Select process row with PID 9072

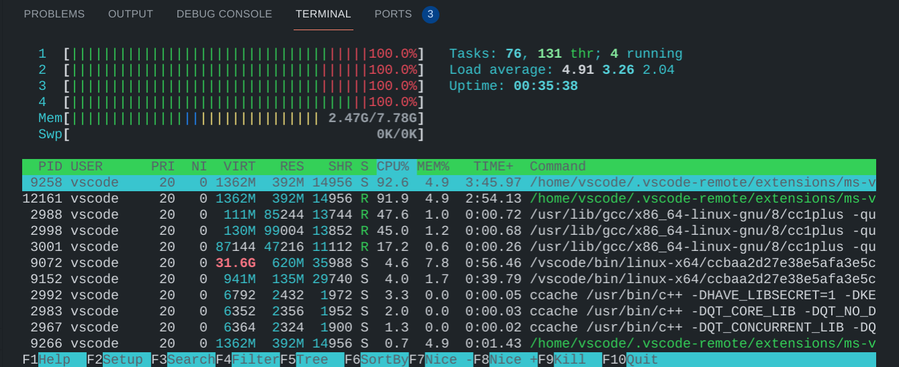[449, 263]
